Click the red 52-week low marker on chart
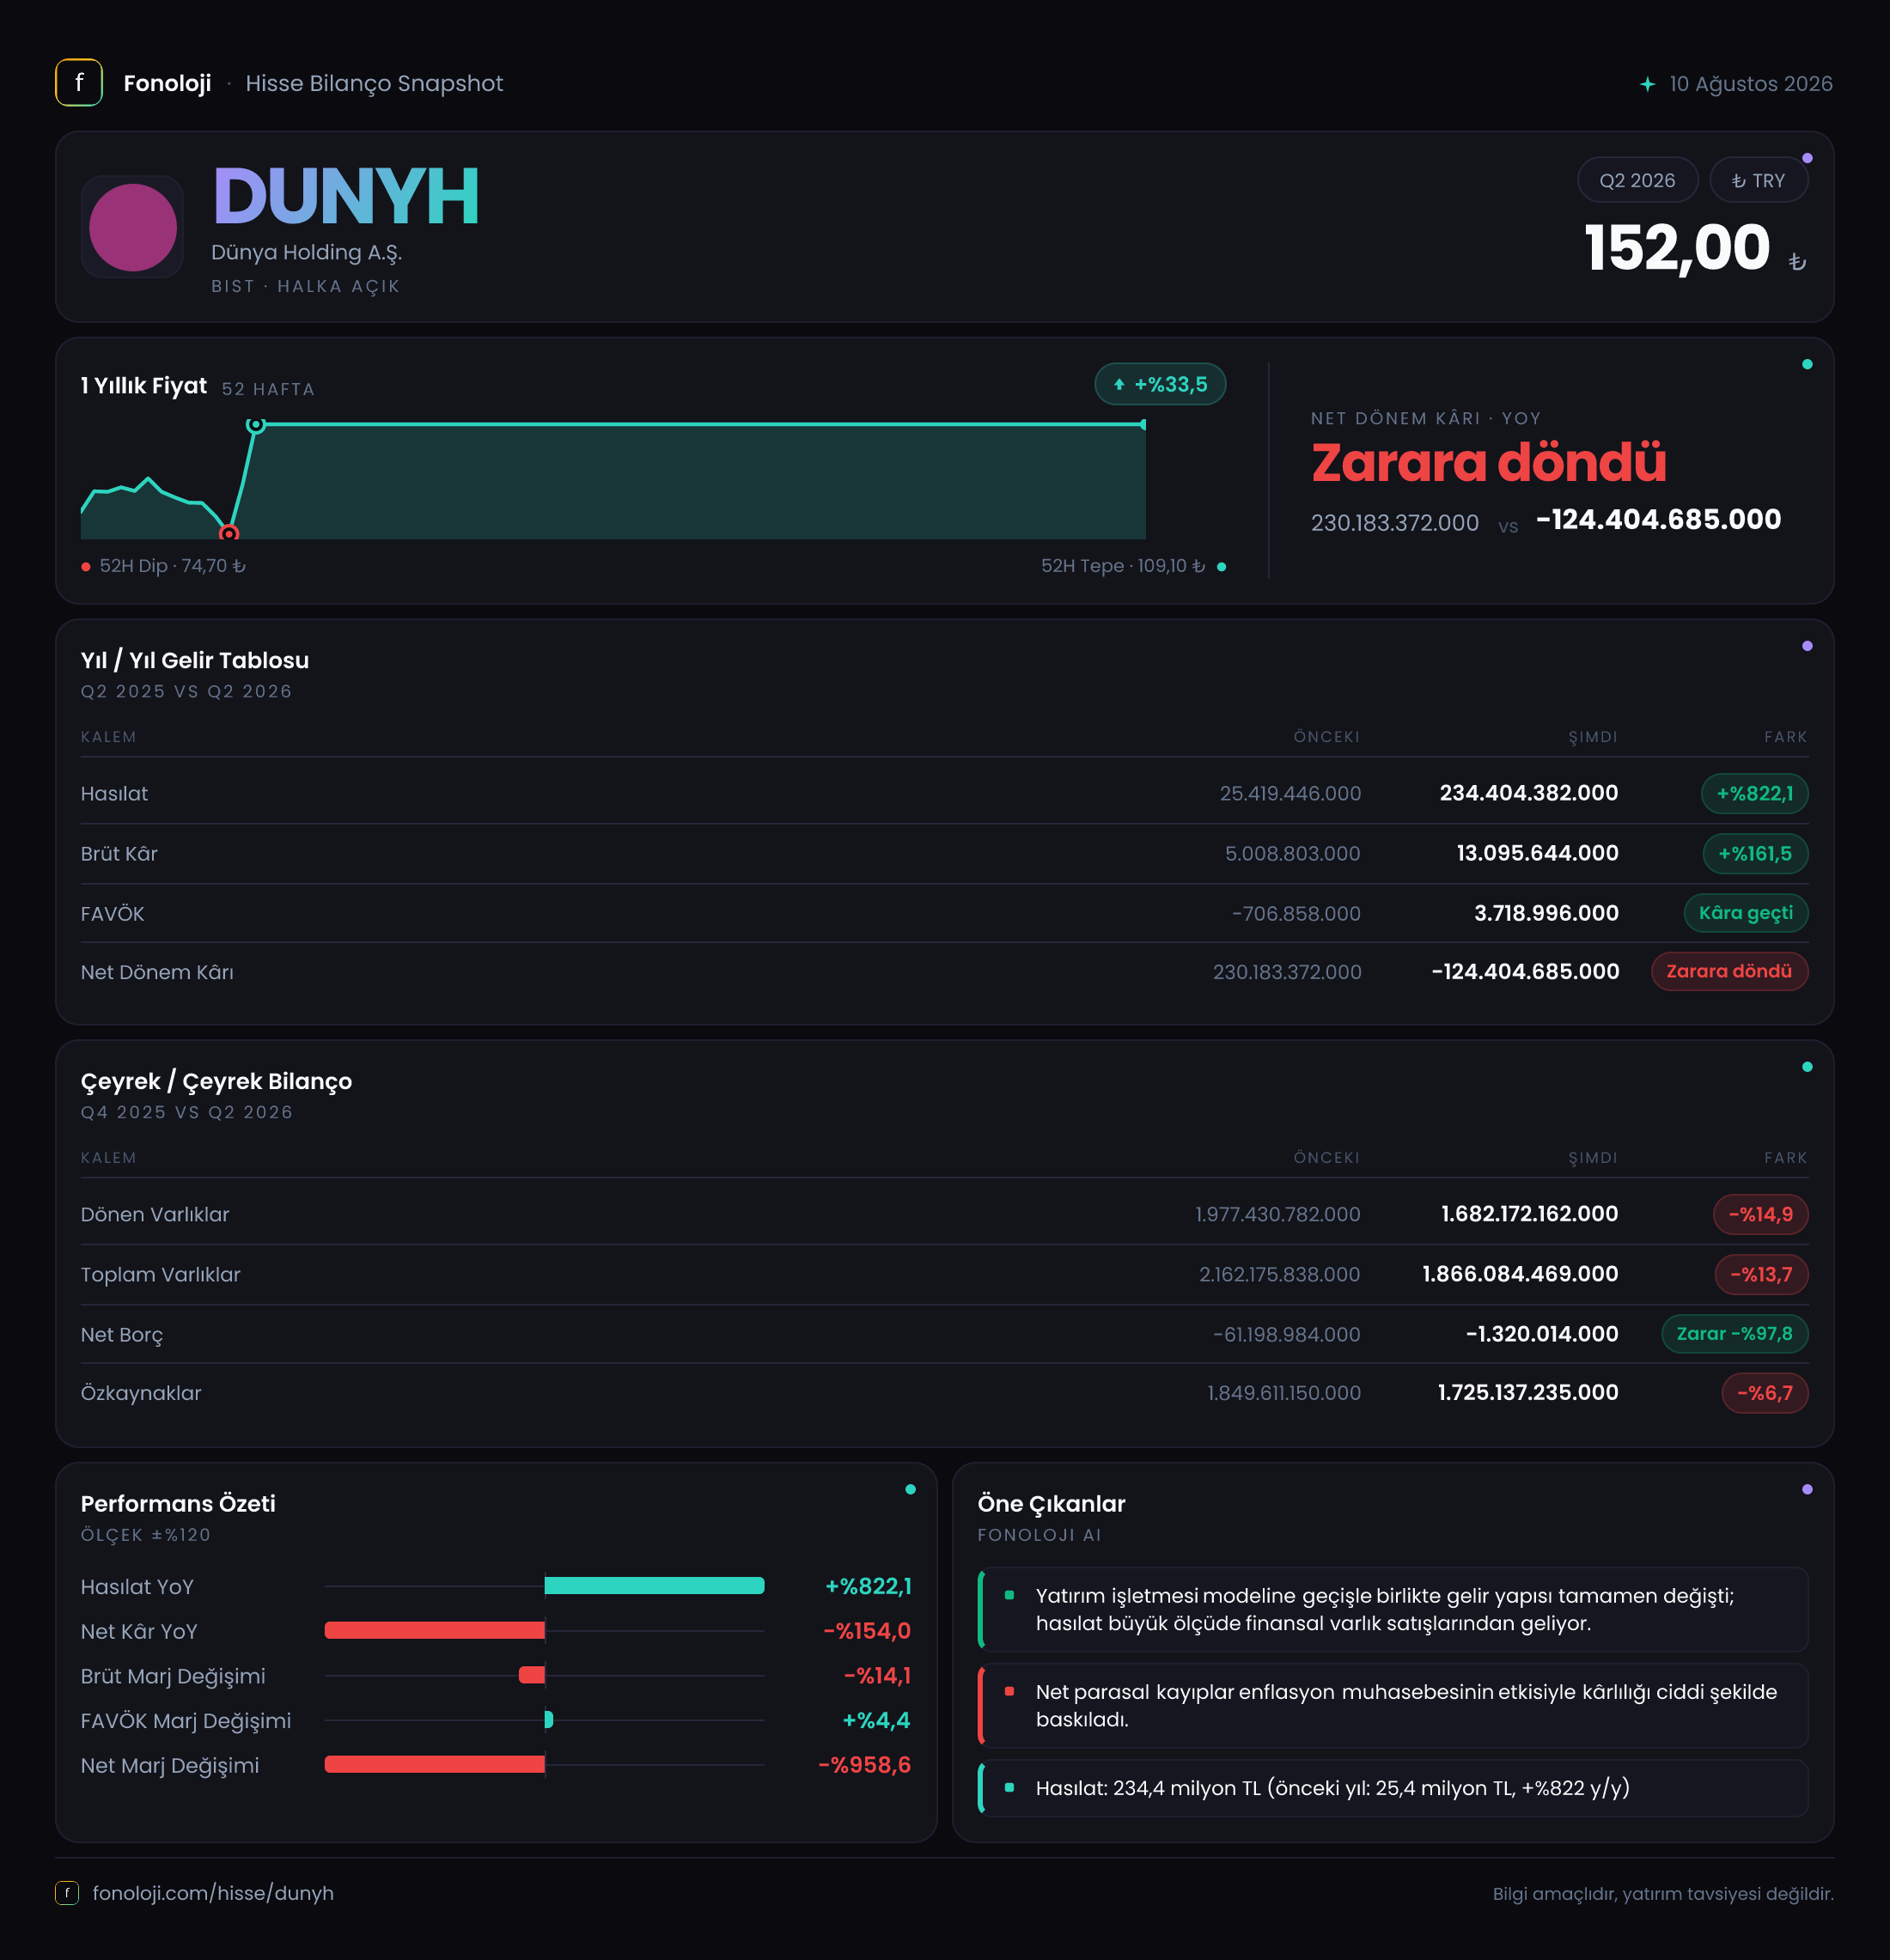1890x1960 pixels. [229, 533]
